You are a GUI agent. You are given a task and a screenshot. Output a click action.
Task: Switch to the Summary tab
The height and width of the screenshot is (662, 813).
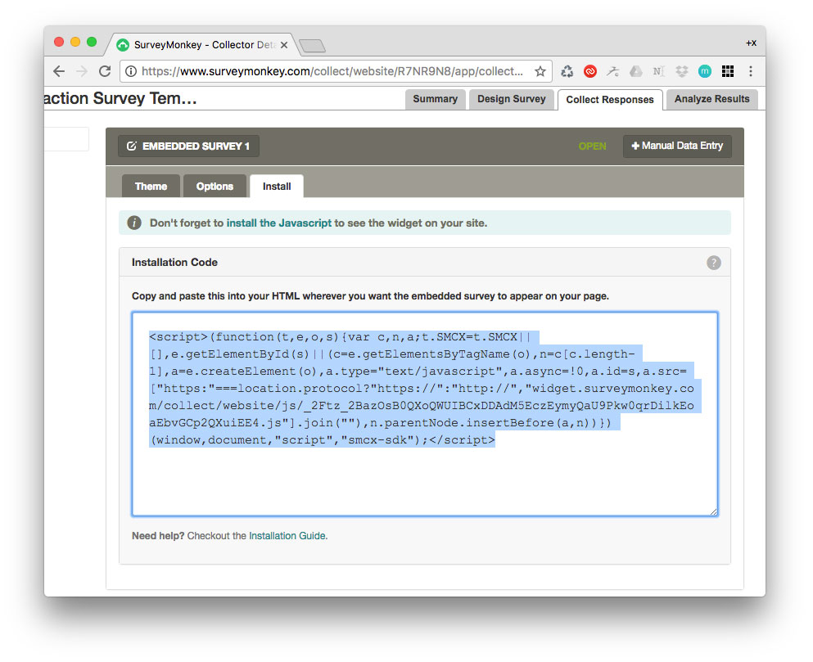[435, 99]
